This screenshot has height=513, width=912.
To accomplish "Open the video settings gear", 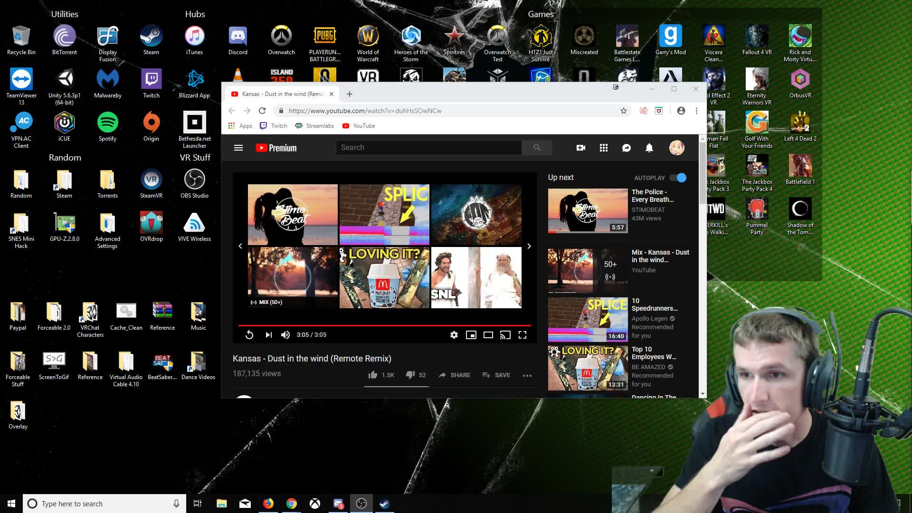I will pos(454,335).
